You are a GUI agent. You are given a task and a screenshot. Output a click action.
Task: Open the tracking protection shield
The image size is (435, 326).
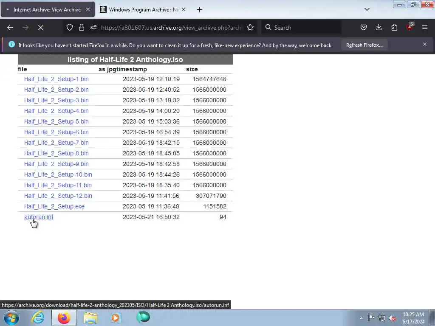(x=70, y=28)
